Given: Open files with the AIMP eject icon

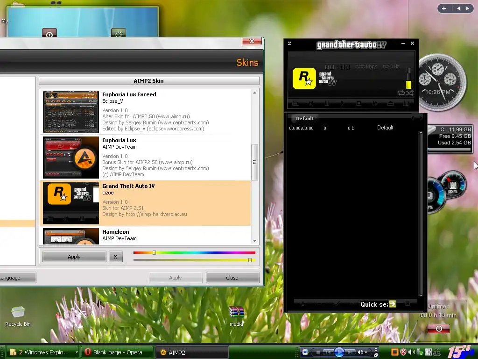Looking at the screenshot, I should (x=390, y=103).
